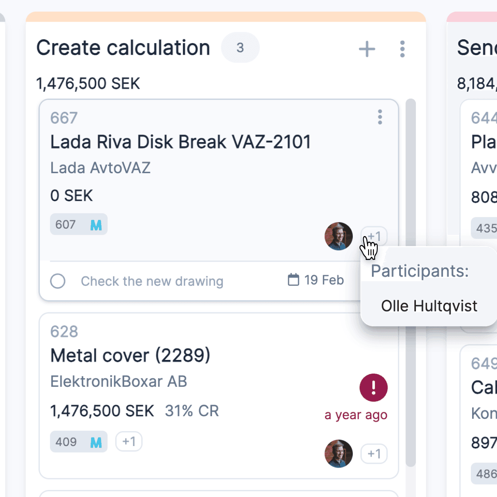Click the M badge on tag 409
The height and width of the screenshot is (497, 497).
click(96, 442)
